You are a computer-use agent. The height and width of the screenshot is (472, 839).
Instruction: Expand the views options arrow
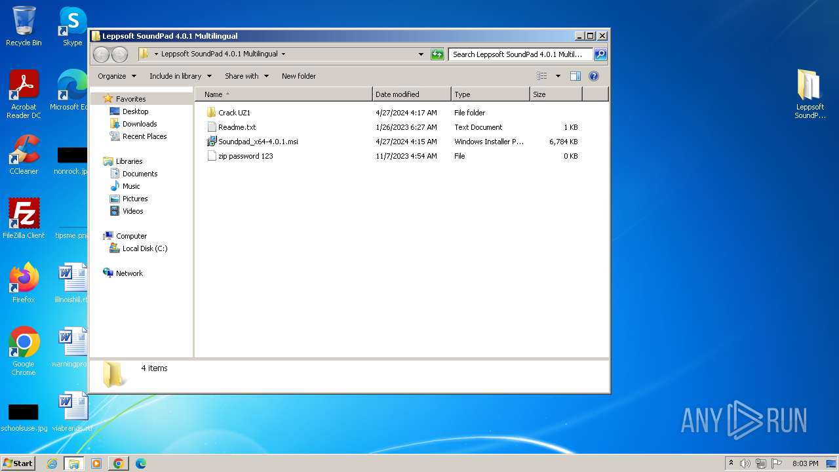click(x=558, y=76)
